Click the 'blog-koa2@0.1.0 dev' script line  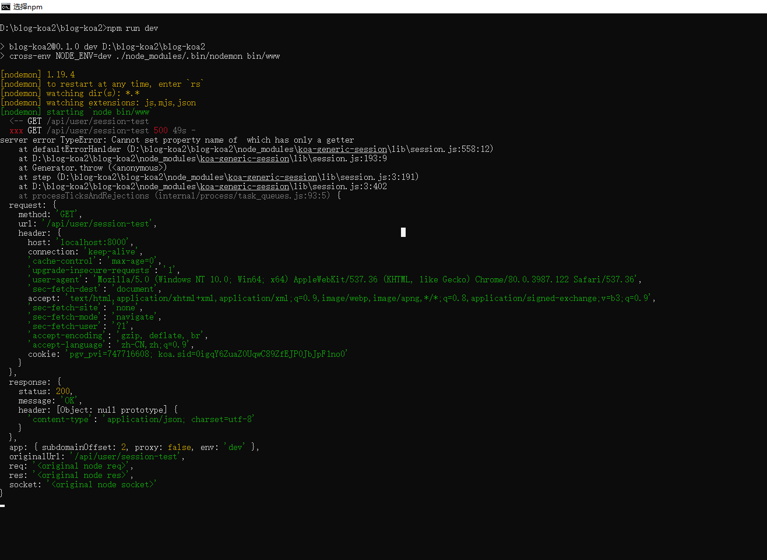pyautogui.click(x=103, y=47)
